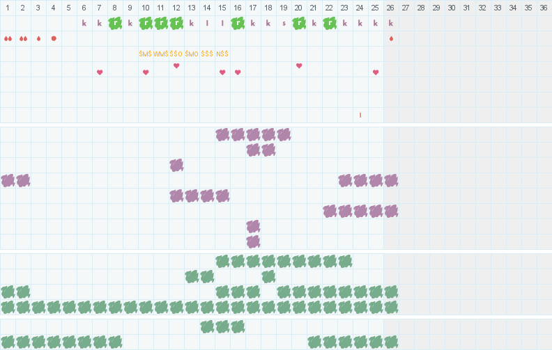This screenshot has width=552, height=350.
Task: Click the single blood drop on day 26
Action: click(391, 38)
